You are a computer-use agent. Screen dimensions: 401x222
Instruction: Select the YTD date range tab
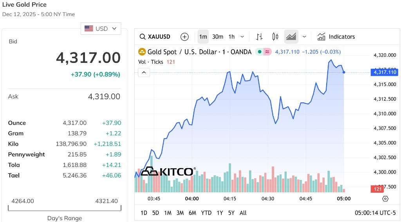pyautogui.click(x=206, y=213)
